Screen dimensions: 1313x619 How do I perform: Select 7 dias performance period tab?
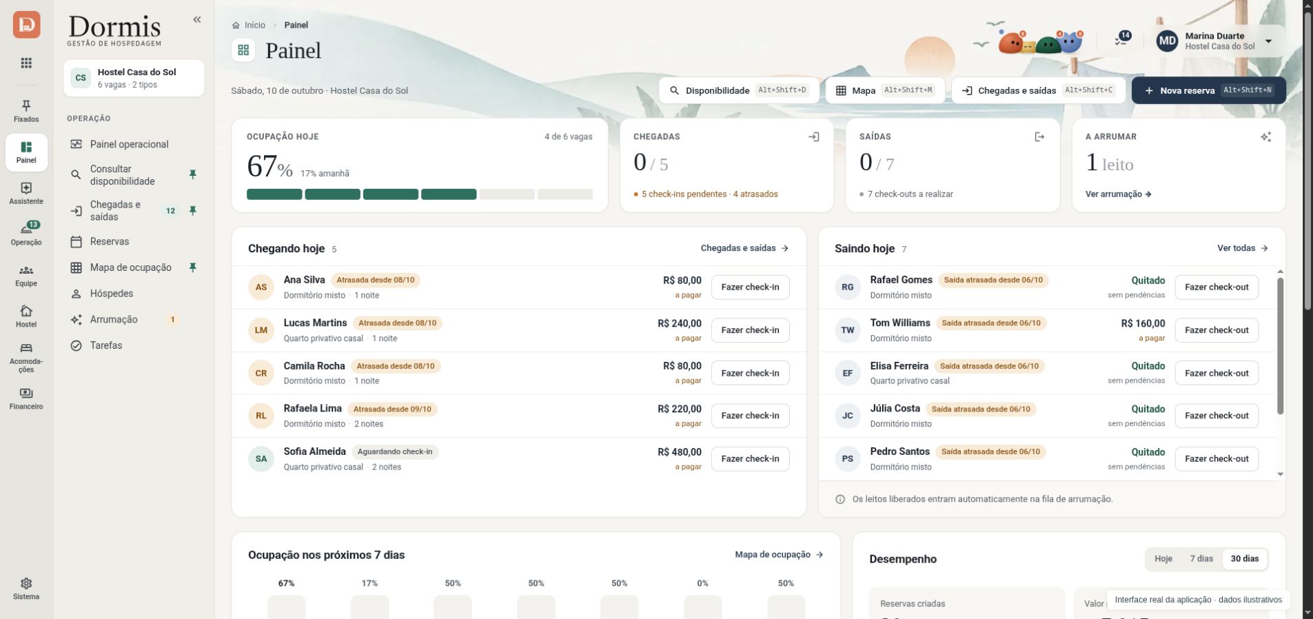pyautogui.click(x=1201, y=559)
